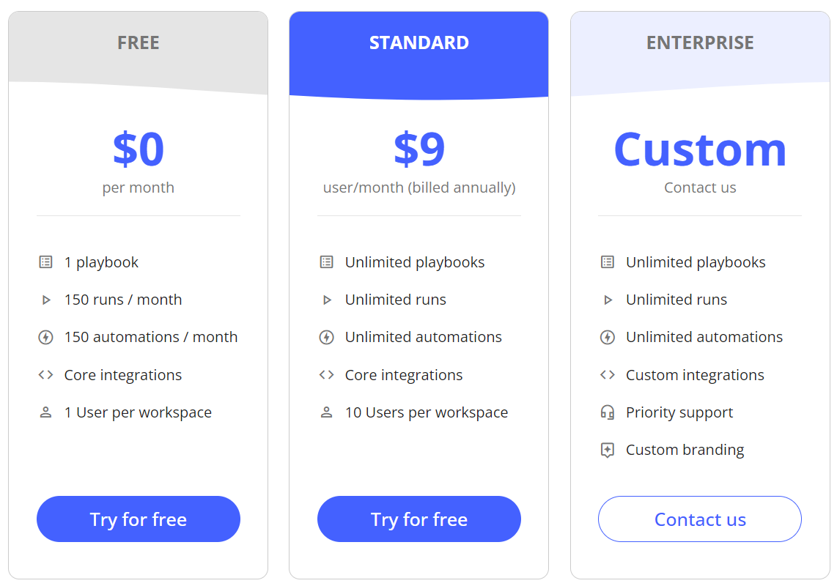Viewport: 837px width, 586px height.
Task: Click the playbooks icon in the Standard plan
Action: (326, 262)
